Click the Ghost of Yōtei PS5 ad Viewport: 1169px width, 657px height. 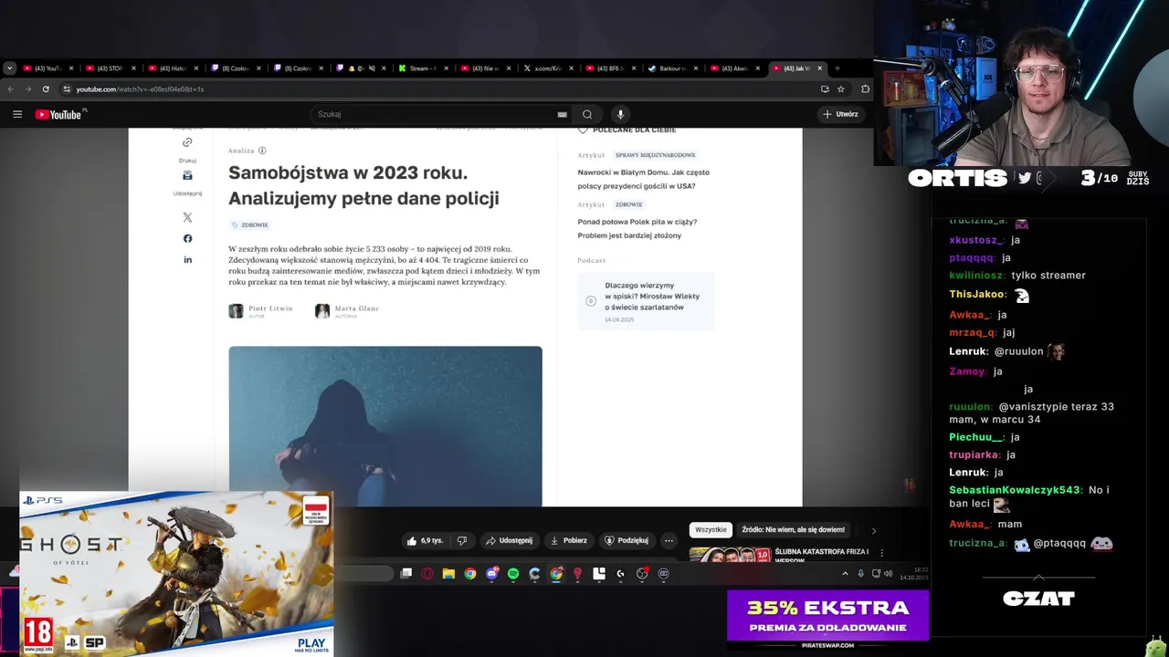[x=176, y=573]
